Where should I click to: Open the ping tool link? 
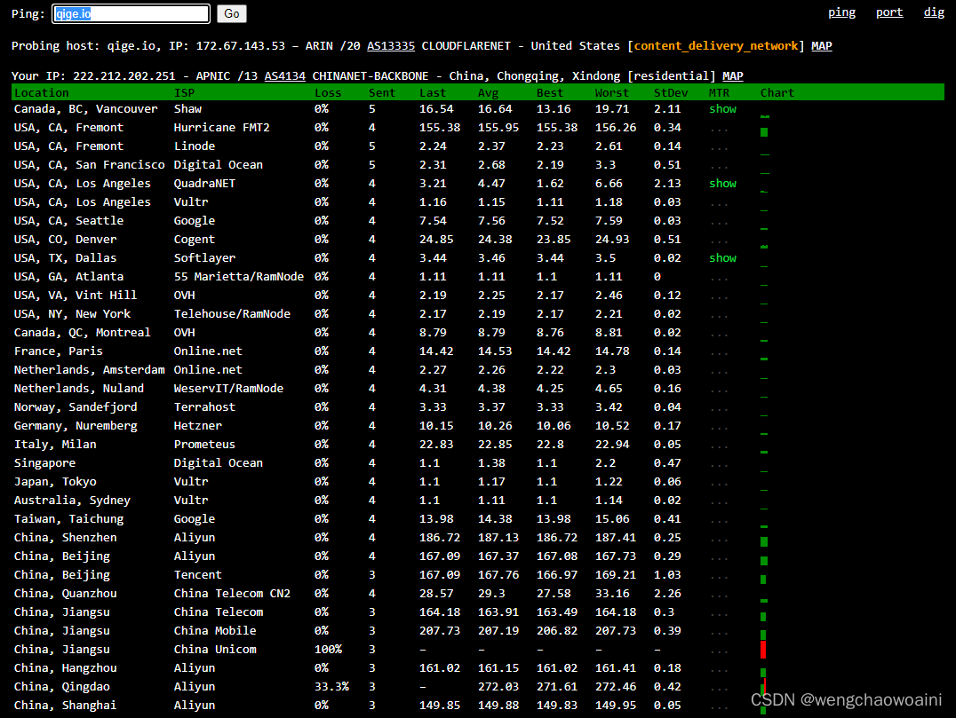841,12
